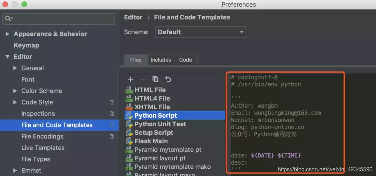Click the '# /usr/bin/env python' line
Image resolution: width=376 pixels, height=176 pixels.
tap(266, 84)
